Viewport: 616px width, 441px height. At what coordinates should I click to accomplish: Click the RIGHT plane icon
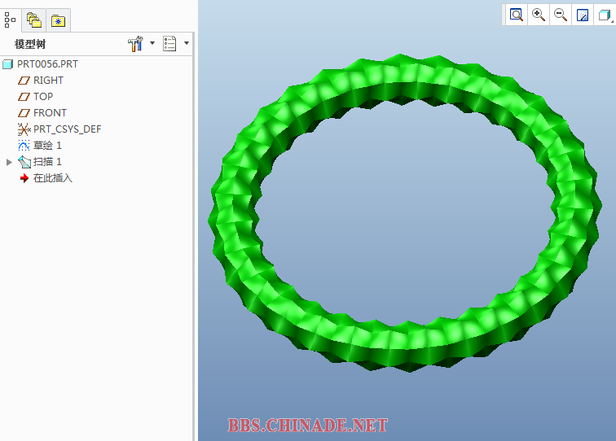(x=24, y=81)
